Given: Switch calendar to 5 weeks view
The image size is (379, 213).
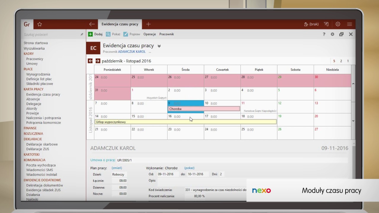Looking at the screenshot, I should click(x=334, y=61).
